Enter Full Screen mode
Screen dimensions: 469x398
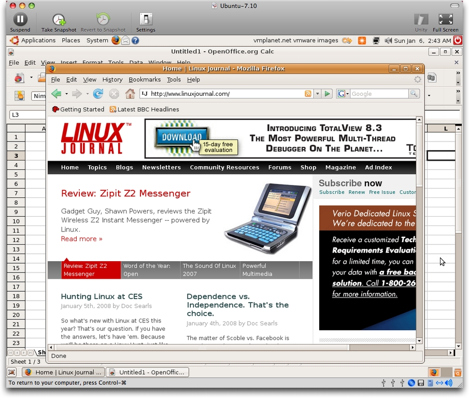pos(445,21)
